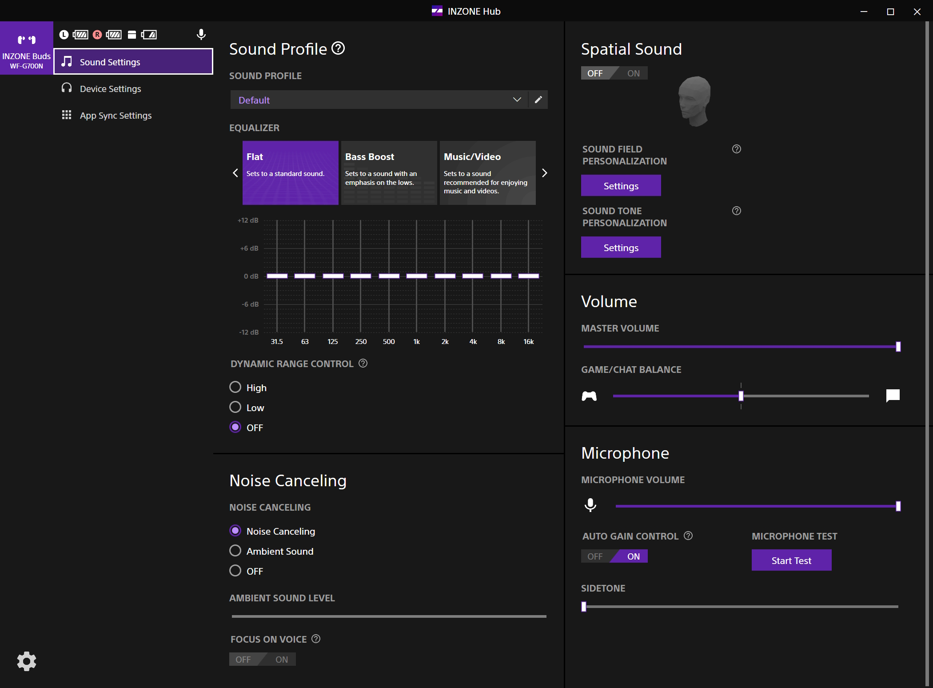The width and height of the screenshot is (933, 688).
Task: Open app settings gear icon
Action: point(26,661)
